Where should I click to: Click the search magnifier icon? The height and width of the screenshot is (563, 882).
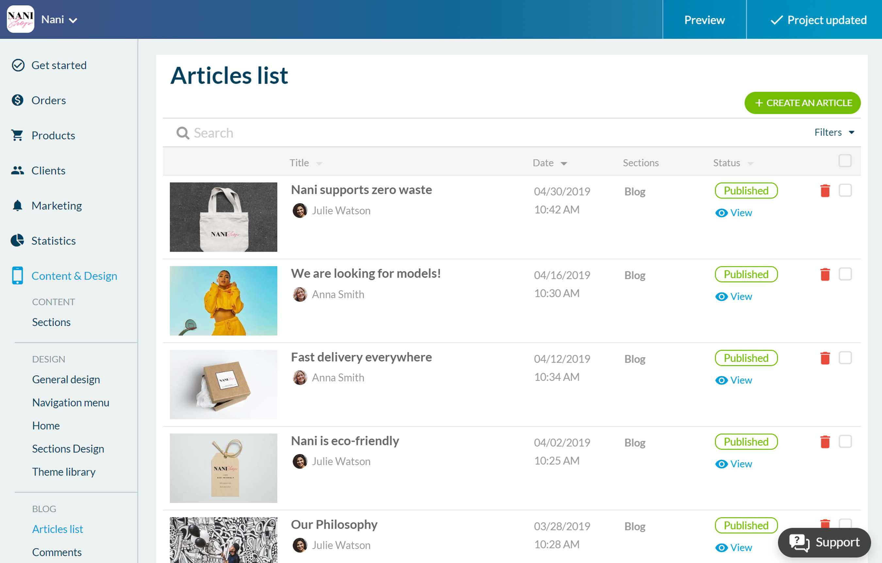pos(182,133)
